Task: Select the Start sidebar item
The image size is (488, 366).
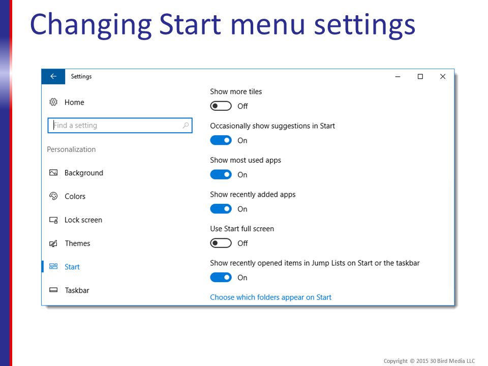Action: [72, 267]
